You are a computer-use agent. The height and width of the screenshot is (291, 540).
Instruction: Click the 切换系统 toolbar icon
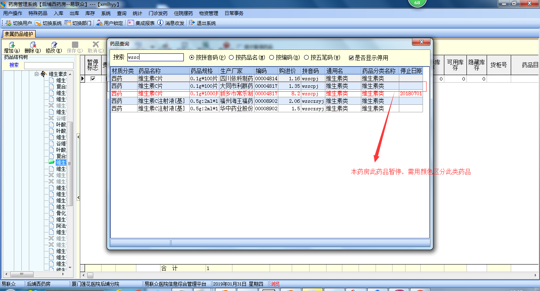(x=38, y=23)
